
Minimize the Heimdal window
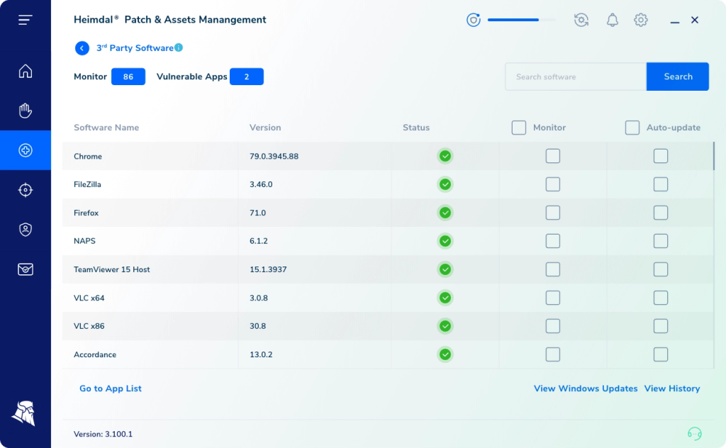tap(675, 21)
